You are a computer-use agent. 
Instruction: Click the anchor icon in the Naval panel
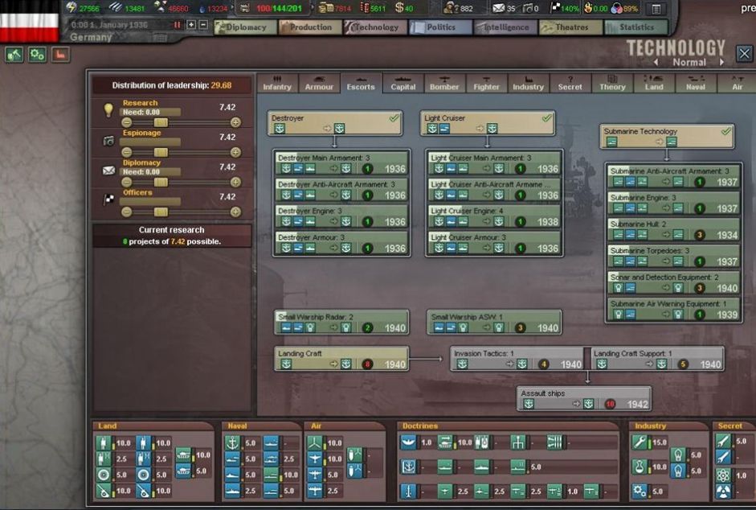click(x=233, y=442)
